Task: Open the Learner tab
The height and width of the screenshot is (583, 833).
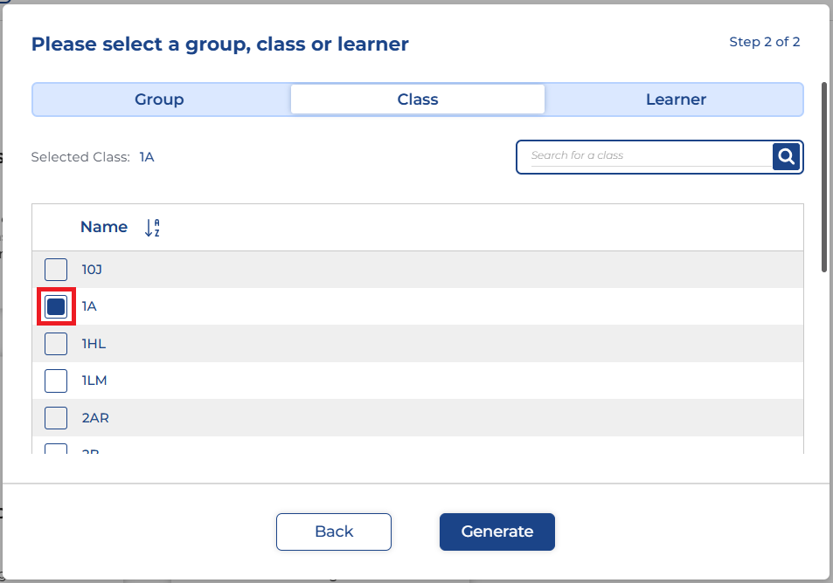Action: [675, 99]
